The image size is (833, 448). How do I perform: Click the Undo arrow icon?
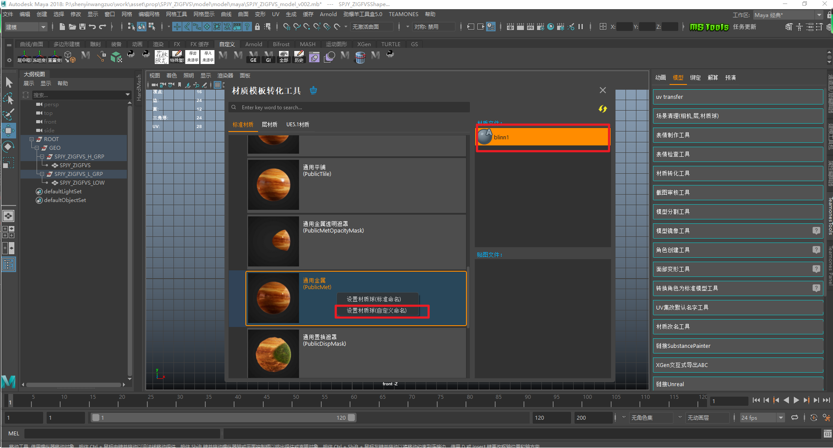click(92, 27)
